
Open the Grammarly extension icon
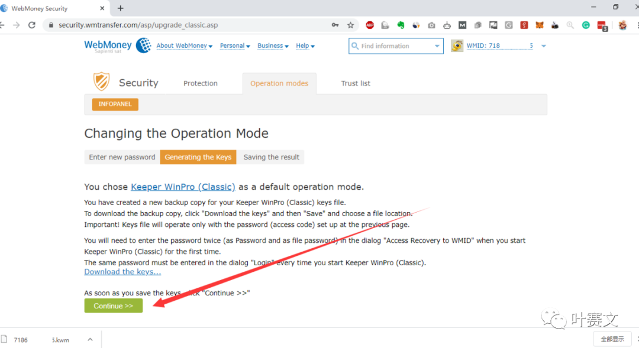click(586, 25)
